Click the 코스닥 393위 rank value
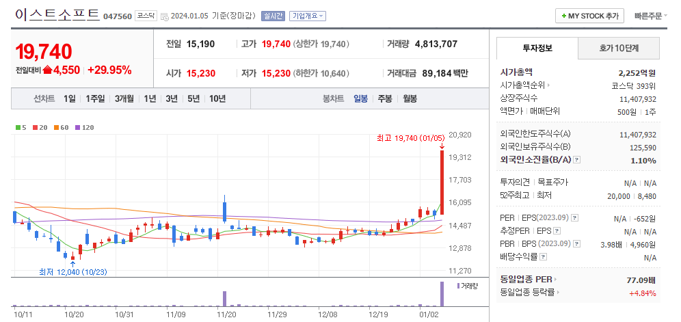 click(x=634, y=85)
